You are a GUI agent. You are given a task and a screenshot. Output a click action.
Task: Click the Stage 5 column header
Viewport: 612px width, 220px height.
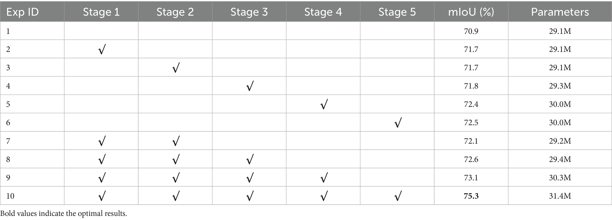pos(397,12)
